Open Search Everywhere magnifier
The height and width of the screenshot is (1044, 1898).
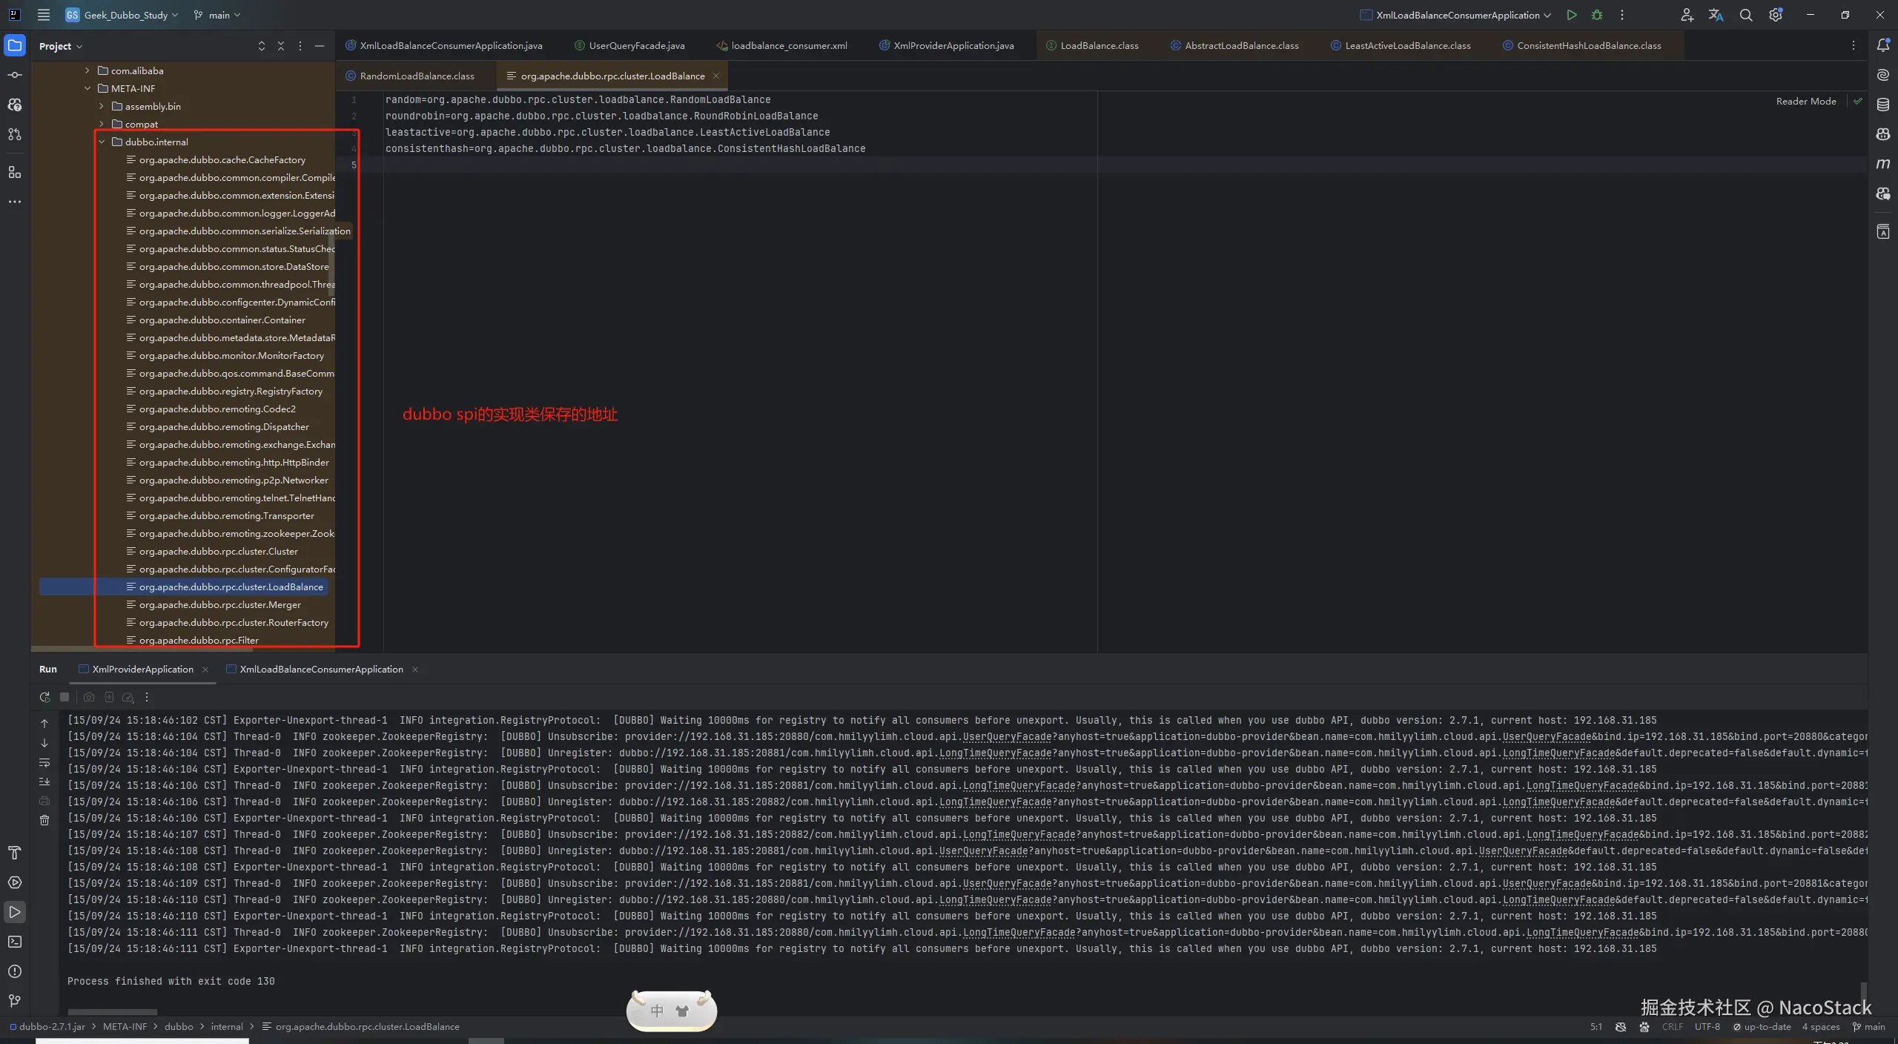1746,15
